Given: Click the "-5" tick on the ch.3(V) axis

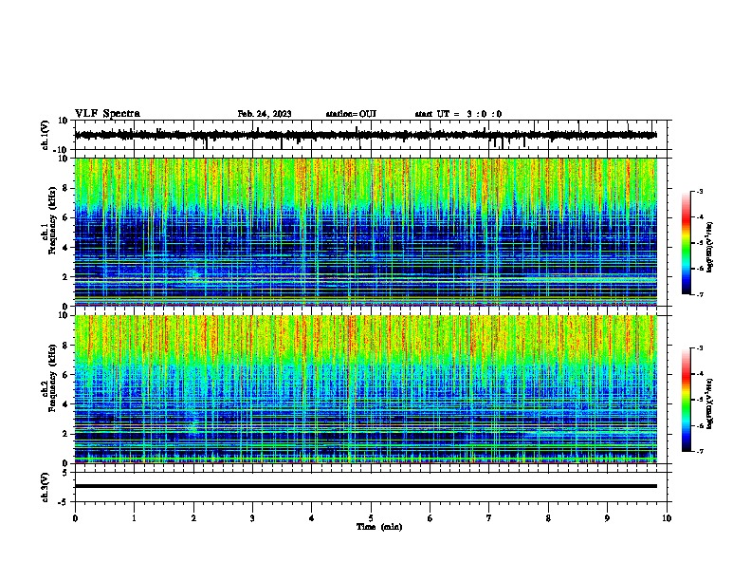Looking at the screenshot, I should [x=64, y=502].
